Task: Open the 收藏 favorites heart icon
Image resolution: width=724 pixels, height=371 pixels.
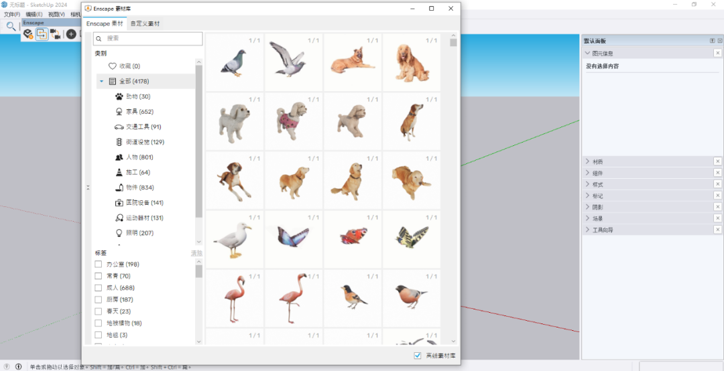Action: (x=113, y=66)
